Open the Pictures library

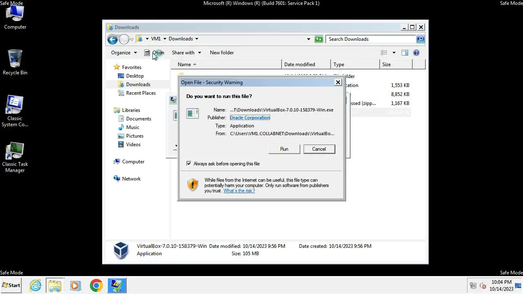[x=135, y=136]
